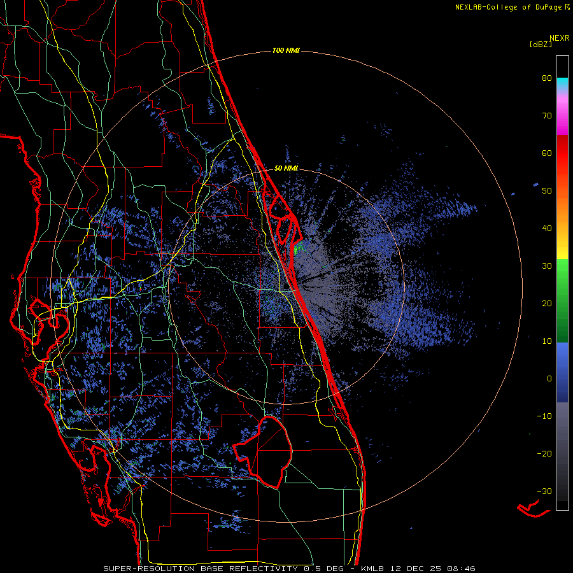Image resolution: width=573 pixels, height=573 pixels.
Task: Click the 80 value on the dBZ scale
Action: 547,78
